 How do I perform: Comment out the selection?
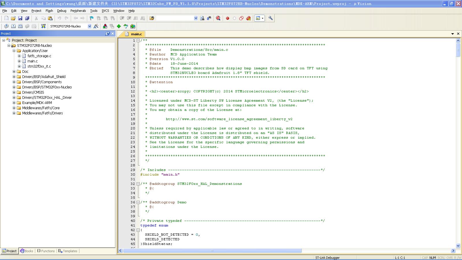click(x=136, y=18)
